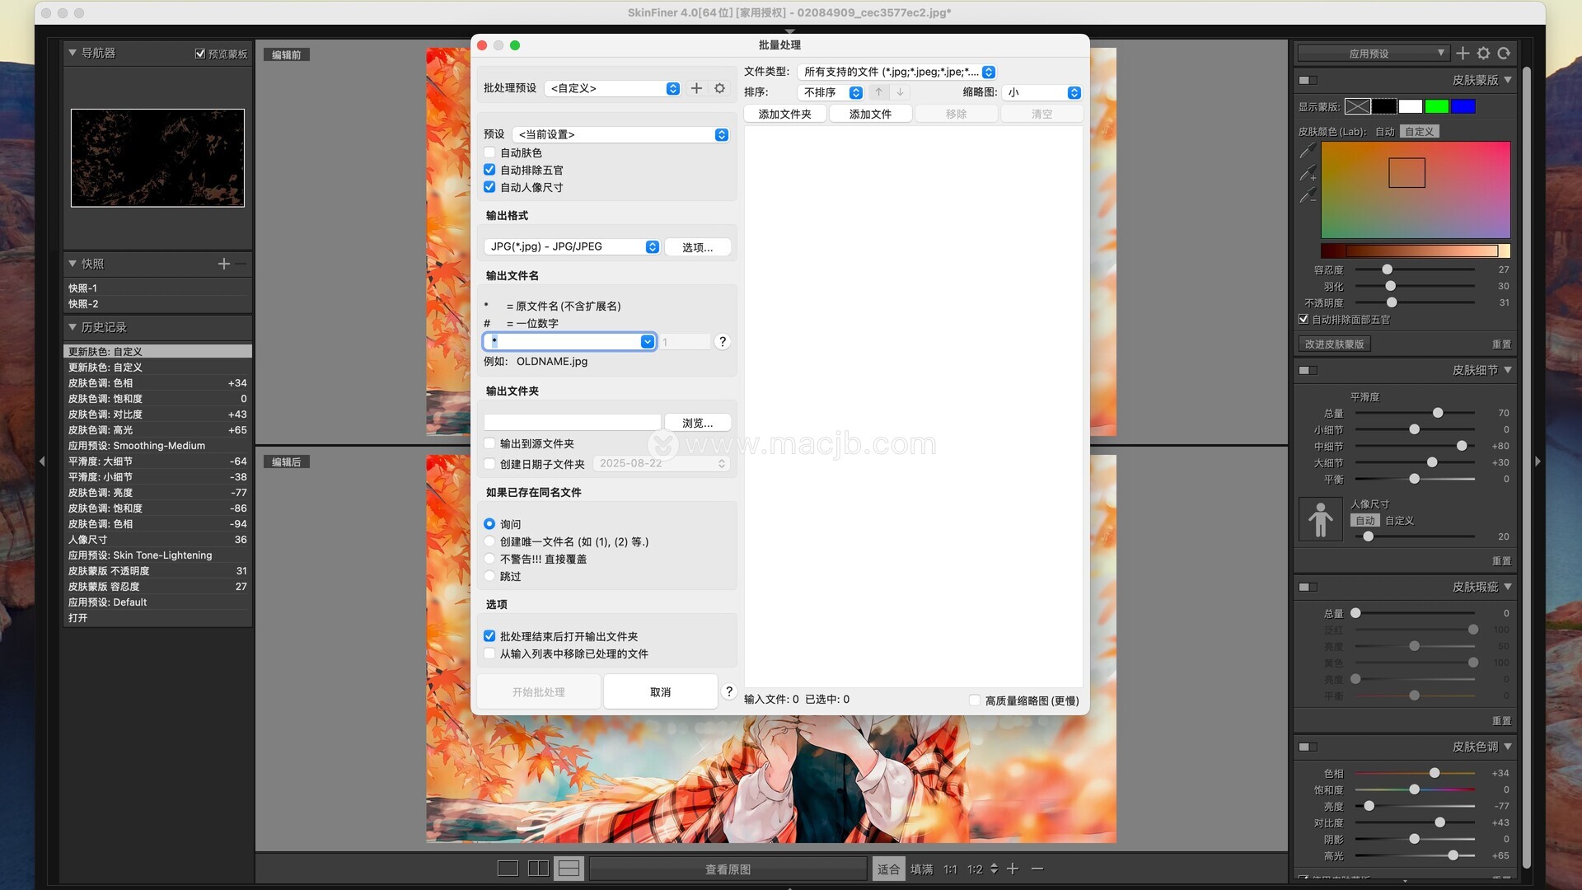This screenshot has height=890, width=1582.
Task: Add a new batch preset with plus icon
Action: point(696,88)
